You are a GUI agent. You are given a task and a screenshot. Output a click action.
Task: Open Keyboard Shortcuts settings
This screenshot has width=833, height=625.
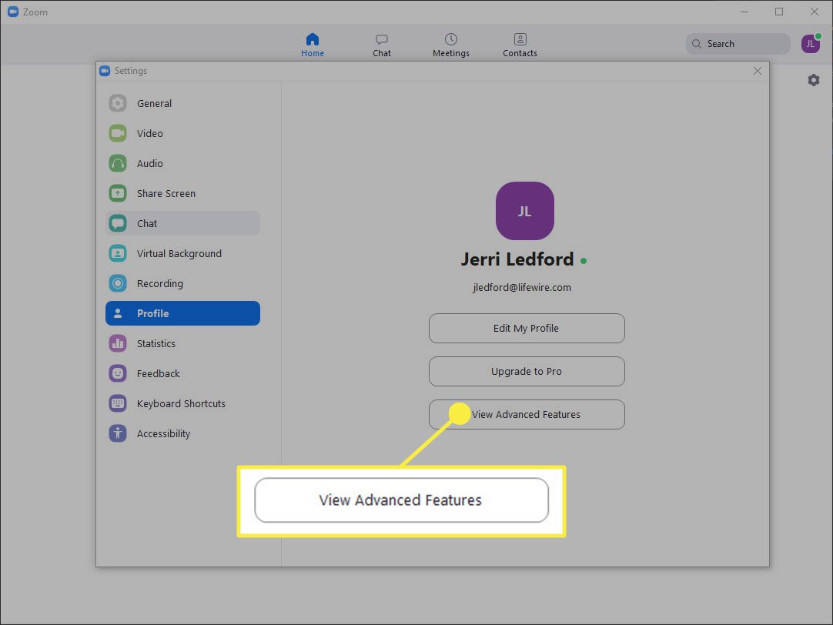pyautogui.click(x=180, y=403)
